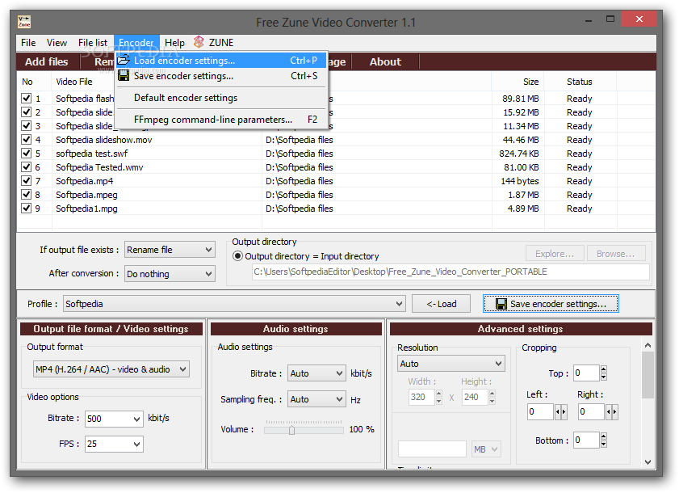Screen dimensions: 679x493
Task: Uncheck checkbox for file number 2
Action: pyautogui.click(x=27, y=112)
